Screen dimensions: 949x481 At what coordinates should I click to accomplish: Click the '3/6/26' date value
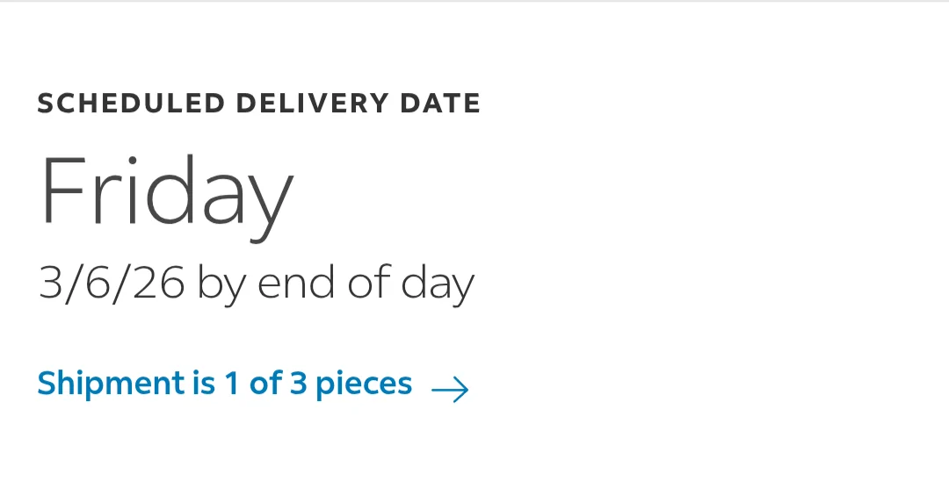point(112,284)
